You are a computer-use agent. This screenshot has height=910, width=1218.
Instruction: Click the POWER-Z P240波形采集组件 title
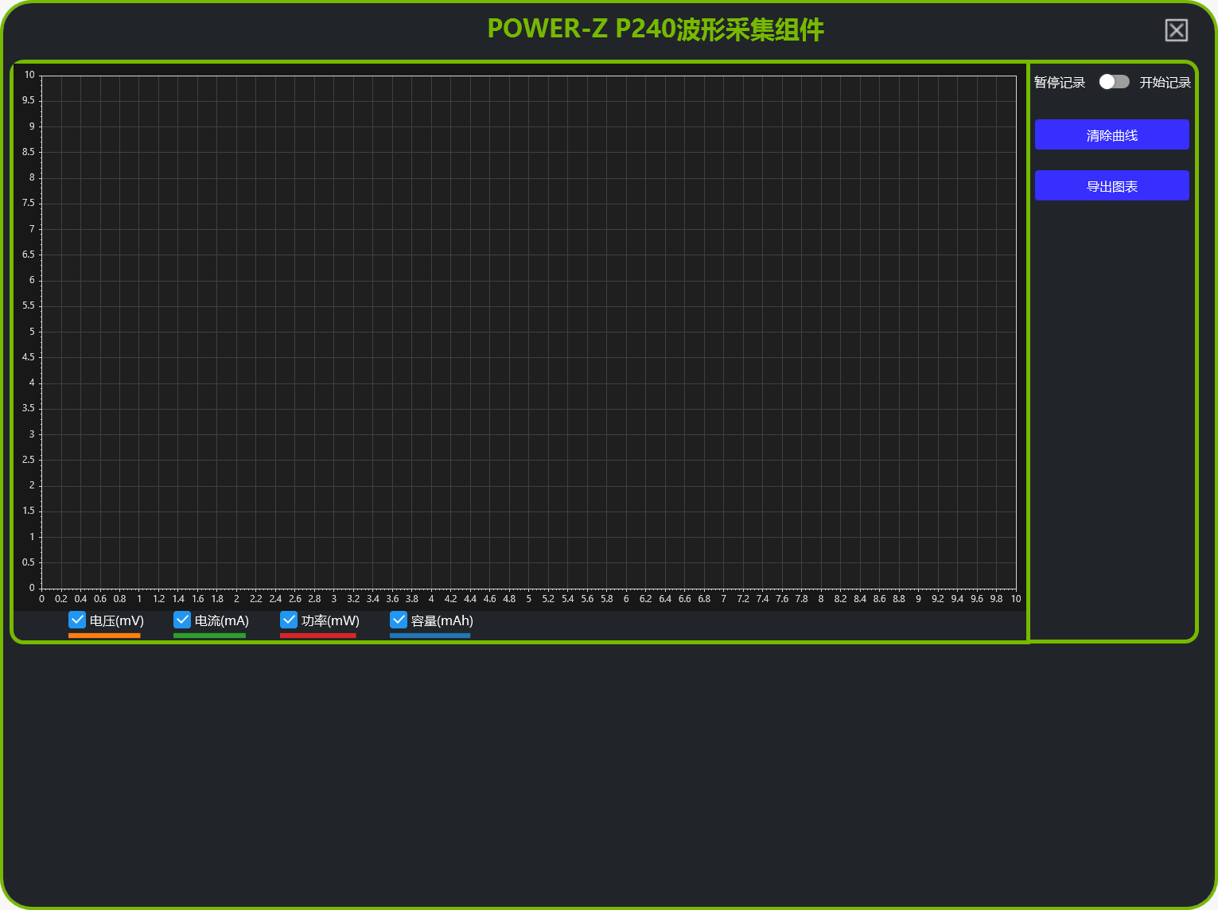(x=656, y=29)
